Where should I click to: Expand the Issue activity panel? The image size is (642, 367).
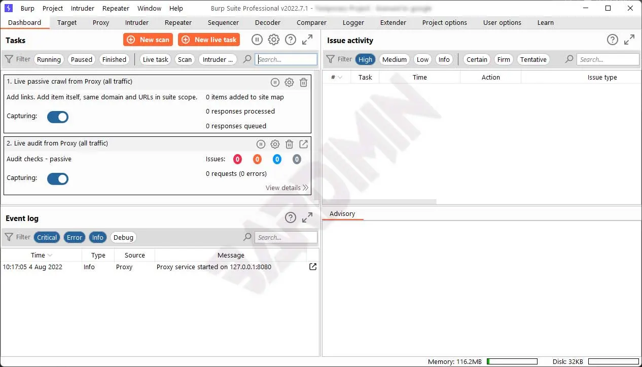tap(629, 40)
